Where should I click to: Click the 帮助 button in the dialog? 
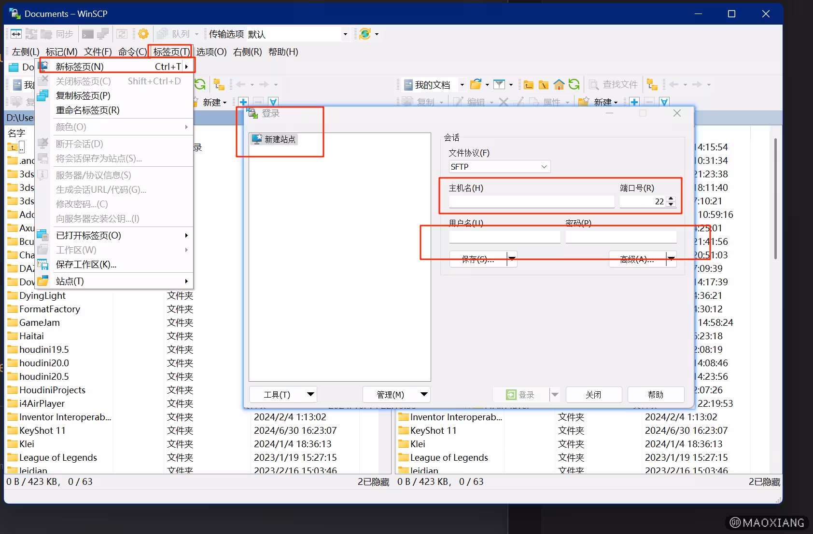point(655,394)
